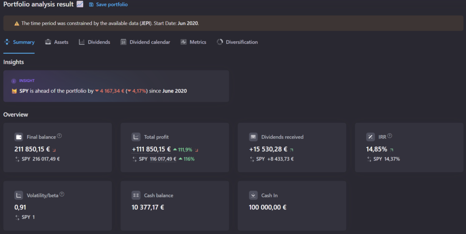Click the chart icon in Total profit
466x234 pixels.
136,137
